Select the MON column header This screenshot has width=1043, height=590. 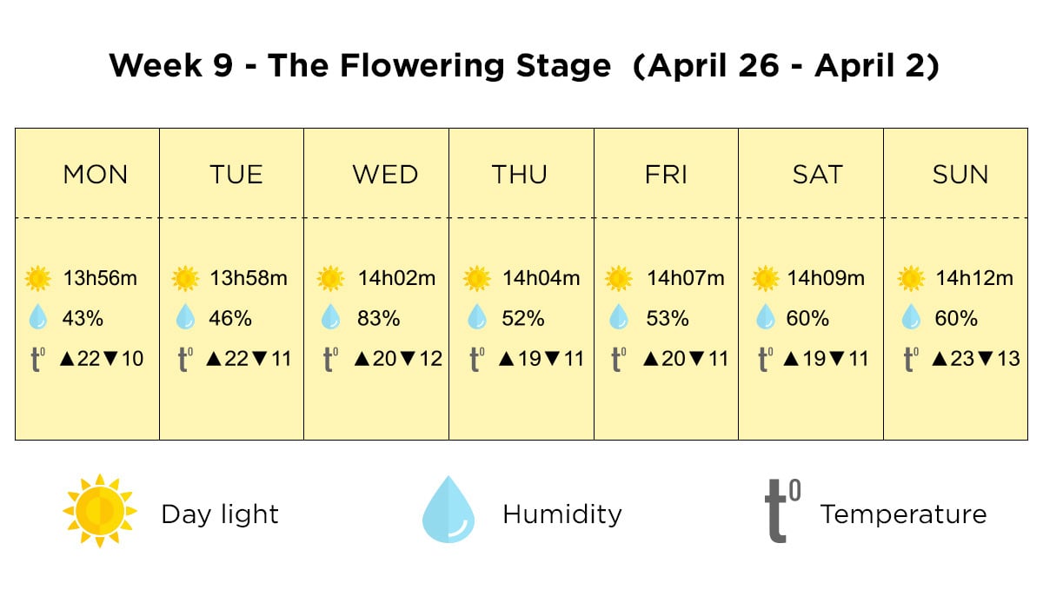[x=96, y=175]
